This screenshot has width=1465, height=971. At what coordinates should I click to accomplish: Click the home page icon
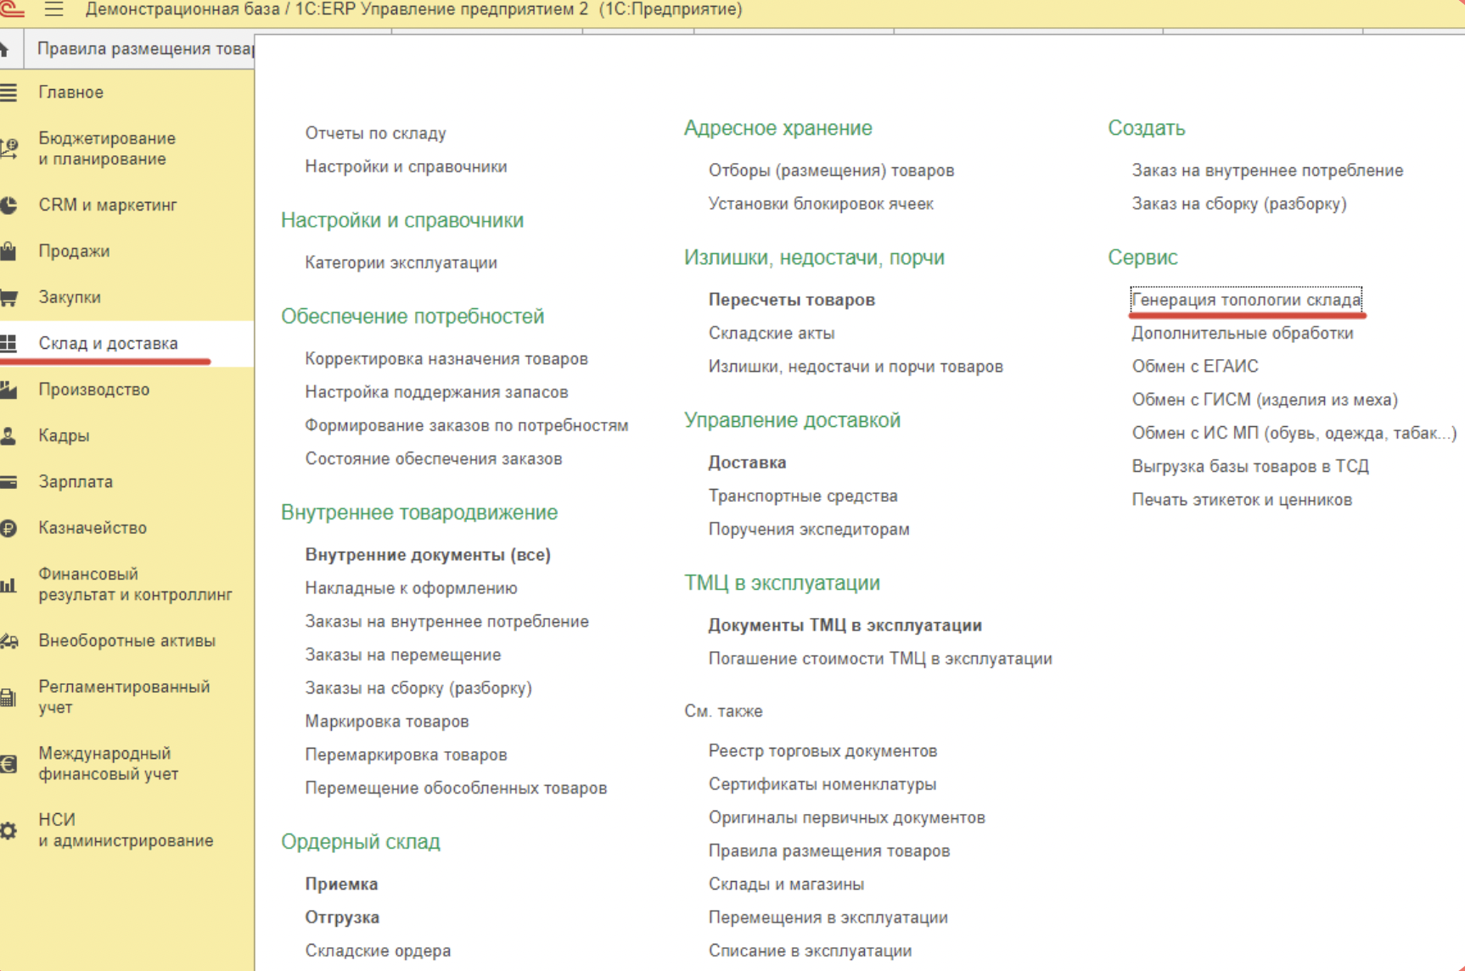tap(5, 49)
